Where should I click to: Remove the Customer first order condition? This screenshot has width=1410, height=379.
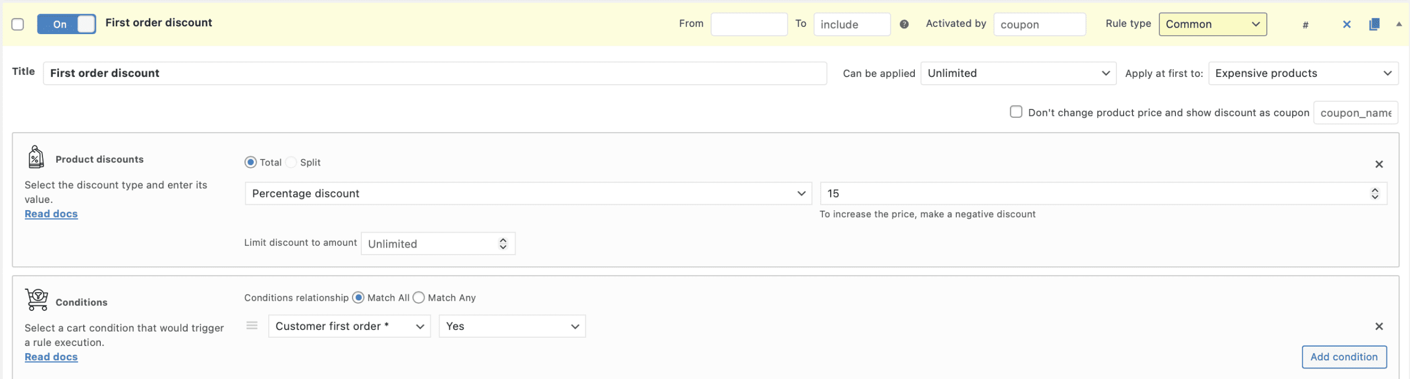[x=1379, y=326]
